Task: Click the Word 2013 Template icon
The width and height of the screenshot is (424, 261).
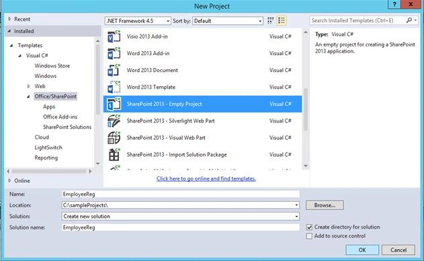Action: click(x=114, y=87)
